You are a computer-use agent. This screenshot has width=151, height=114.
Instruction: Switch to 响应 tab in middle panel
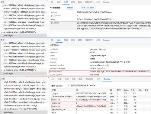coord(80,40)
